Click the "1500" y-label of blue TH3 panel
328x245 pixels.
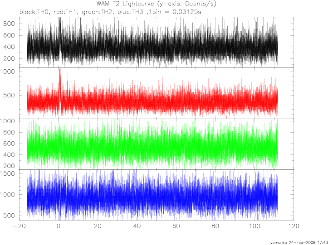coord(7,173)
